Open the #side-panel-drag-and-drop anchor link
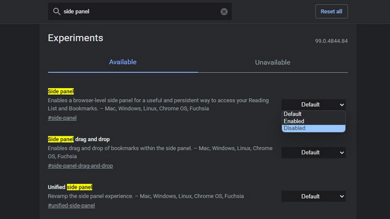 tap(80, 166)
